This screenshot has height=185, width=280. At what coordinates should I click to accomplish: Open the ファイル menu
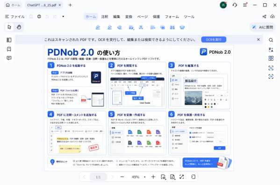click(15, 17)
